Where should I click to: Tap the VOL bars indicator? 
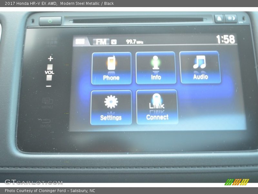click(x=49, y=72)
